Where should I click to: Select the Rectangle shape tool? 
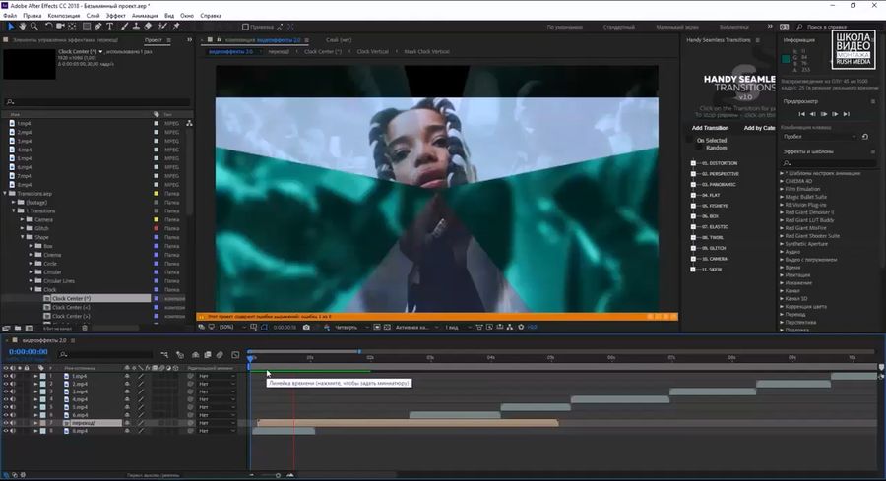tap(87, 26)
